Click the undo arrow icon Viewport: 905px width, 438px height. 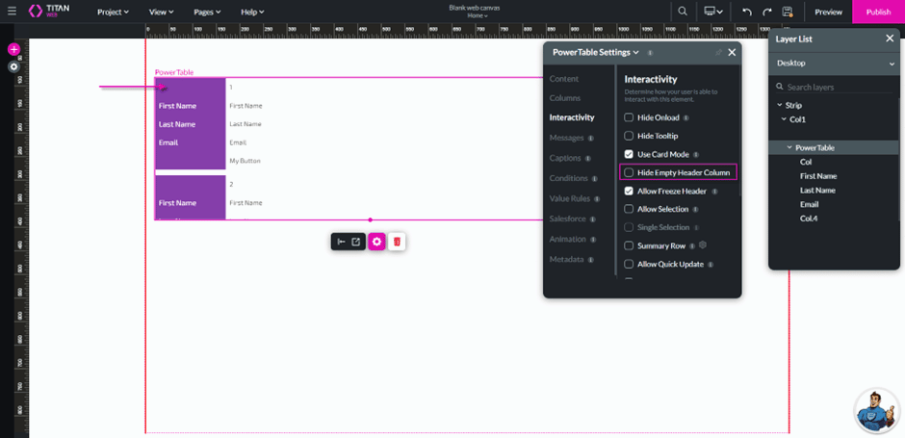(747, 12)
